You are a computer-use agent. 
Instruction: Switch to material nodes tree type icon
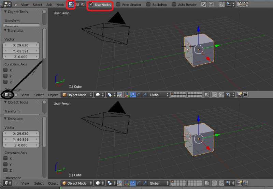click(83, 4)
